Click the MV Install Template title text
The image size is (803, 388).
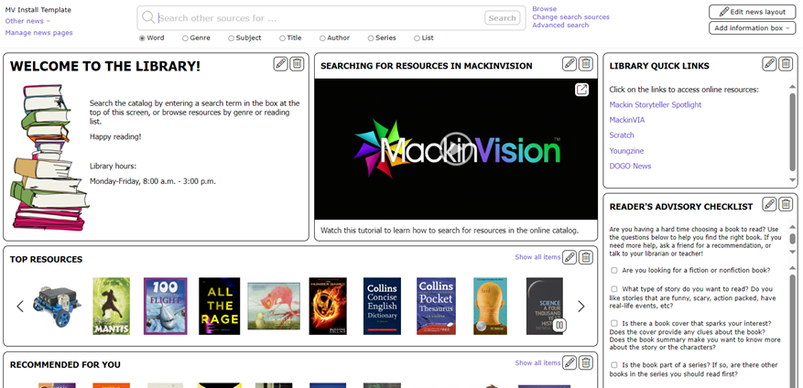coord(38,10)
